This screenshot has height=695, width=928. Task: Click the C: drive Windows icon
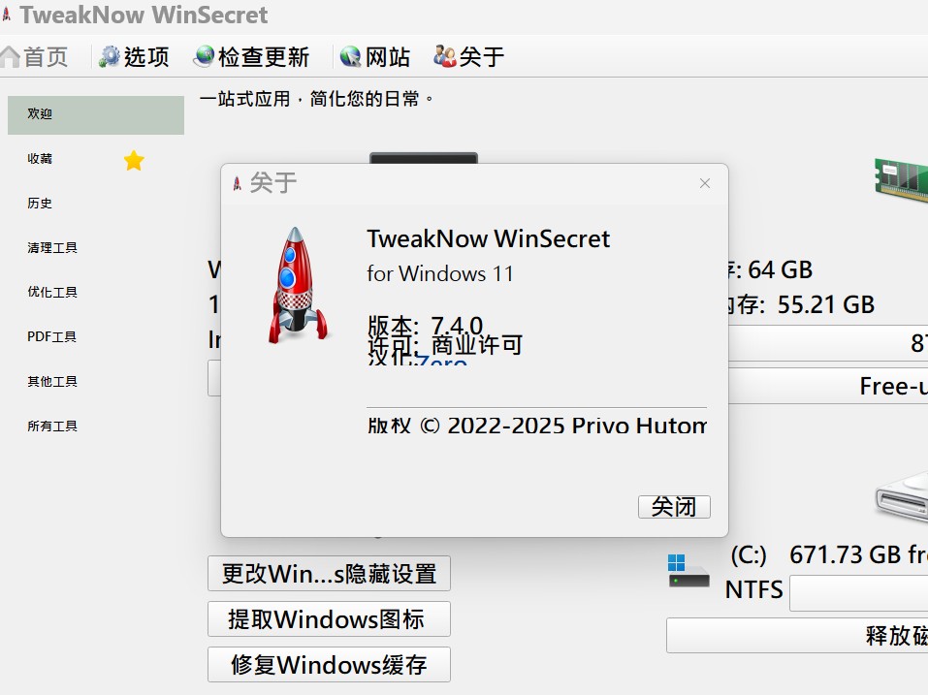point(688,570)
